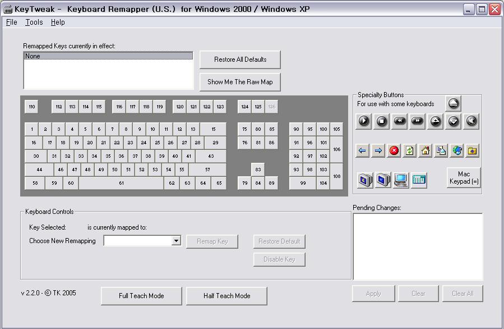Click the Next Track specialty button
Screen dimensions: 504x329
pyautogui.click(x=417, y=121)
